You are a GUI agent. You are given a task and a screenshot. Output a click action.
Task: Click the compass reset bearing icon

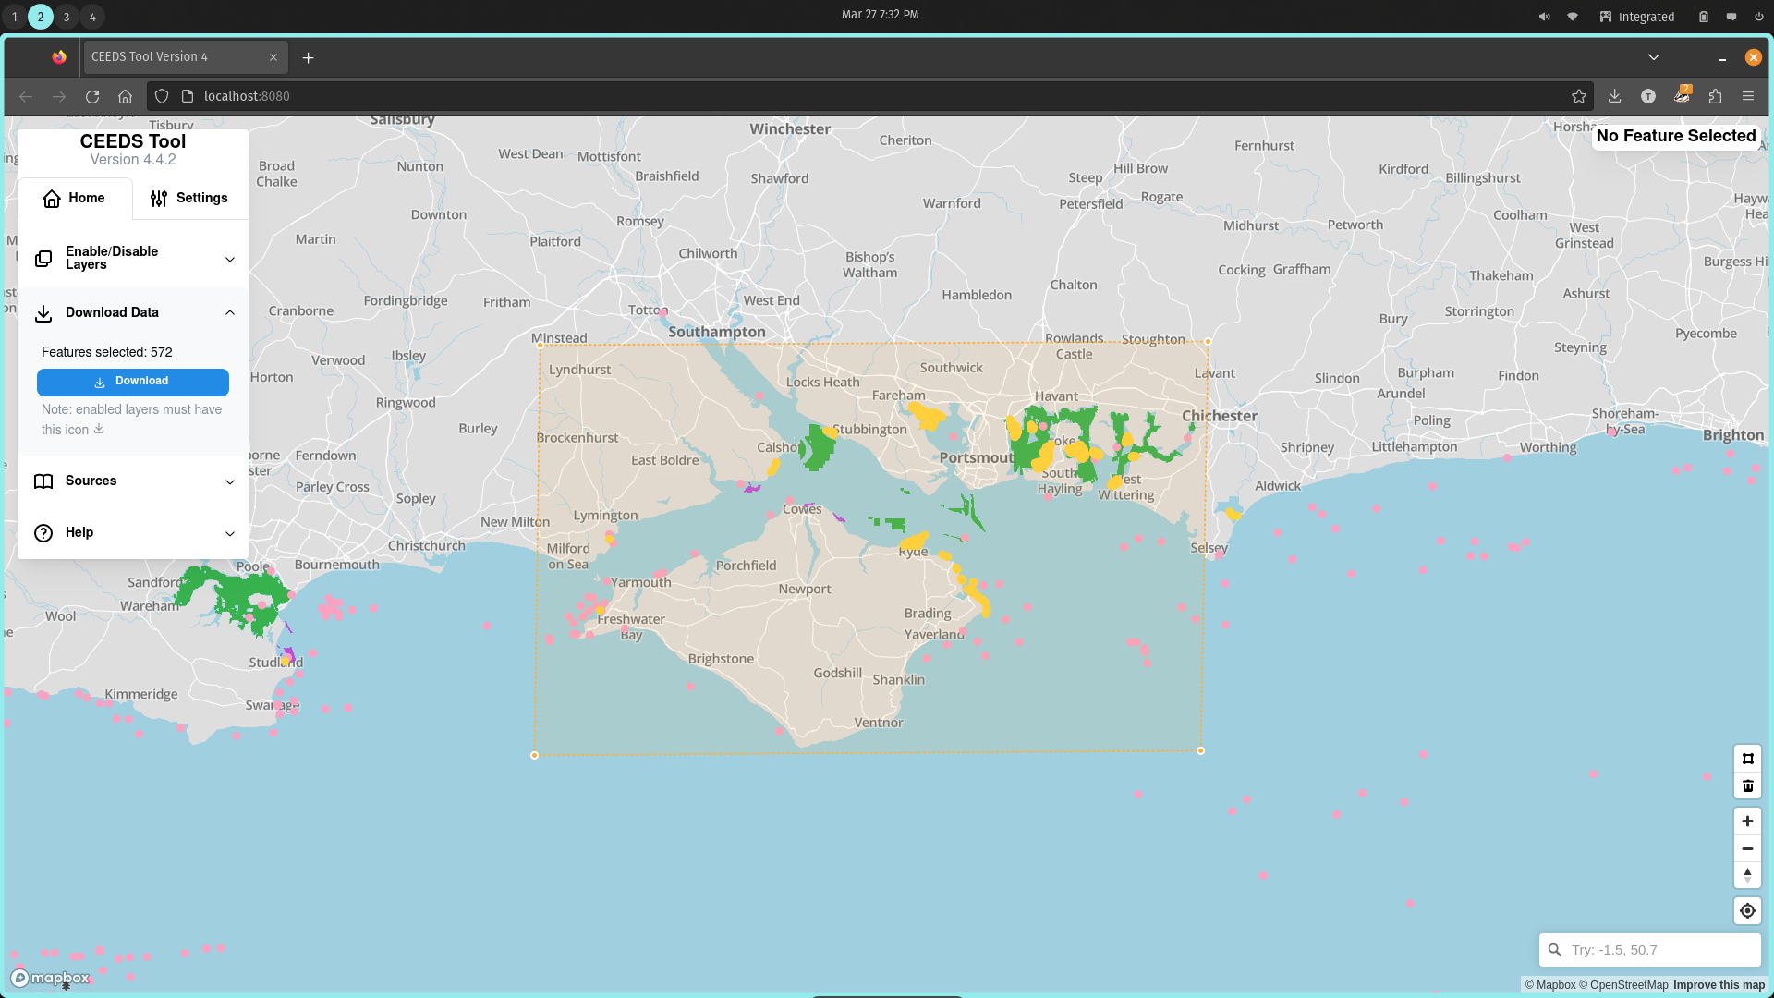(x=1747, y=875)
